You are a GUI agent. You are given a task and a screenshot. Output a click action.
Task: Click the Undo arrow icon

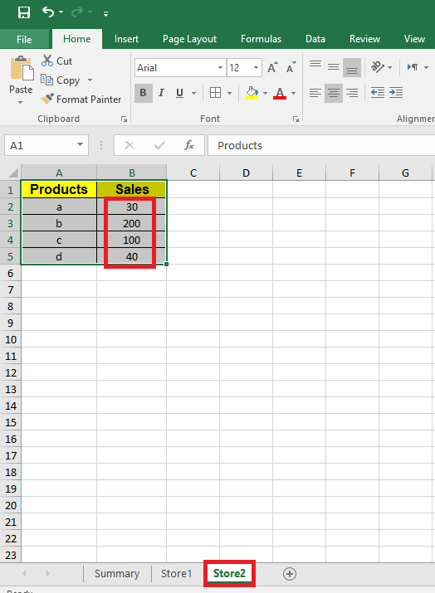(47, 12)
